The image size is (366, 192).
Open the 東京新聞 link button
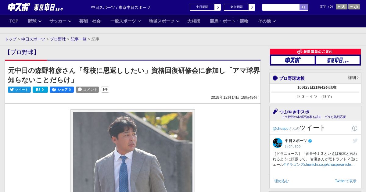point(236,7)
